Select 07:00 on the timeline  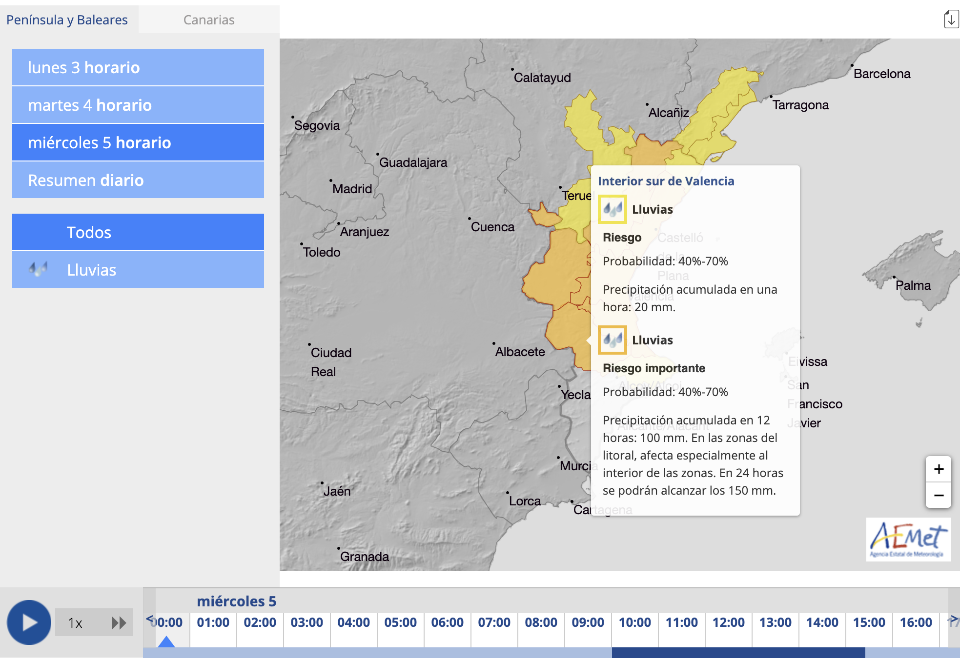pos(494,622)
